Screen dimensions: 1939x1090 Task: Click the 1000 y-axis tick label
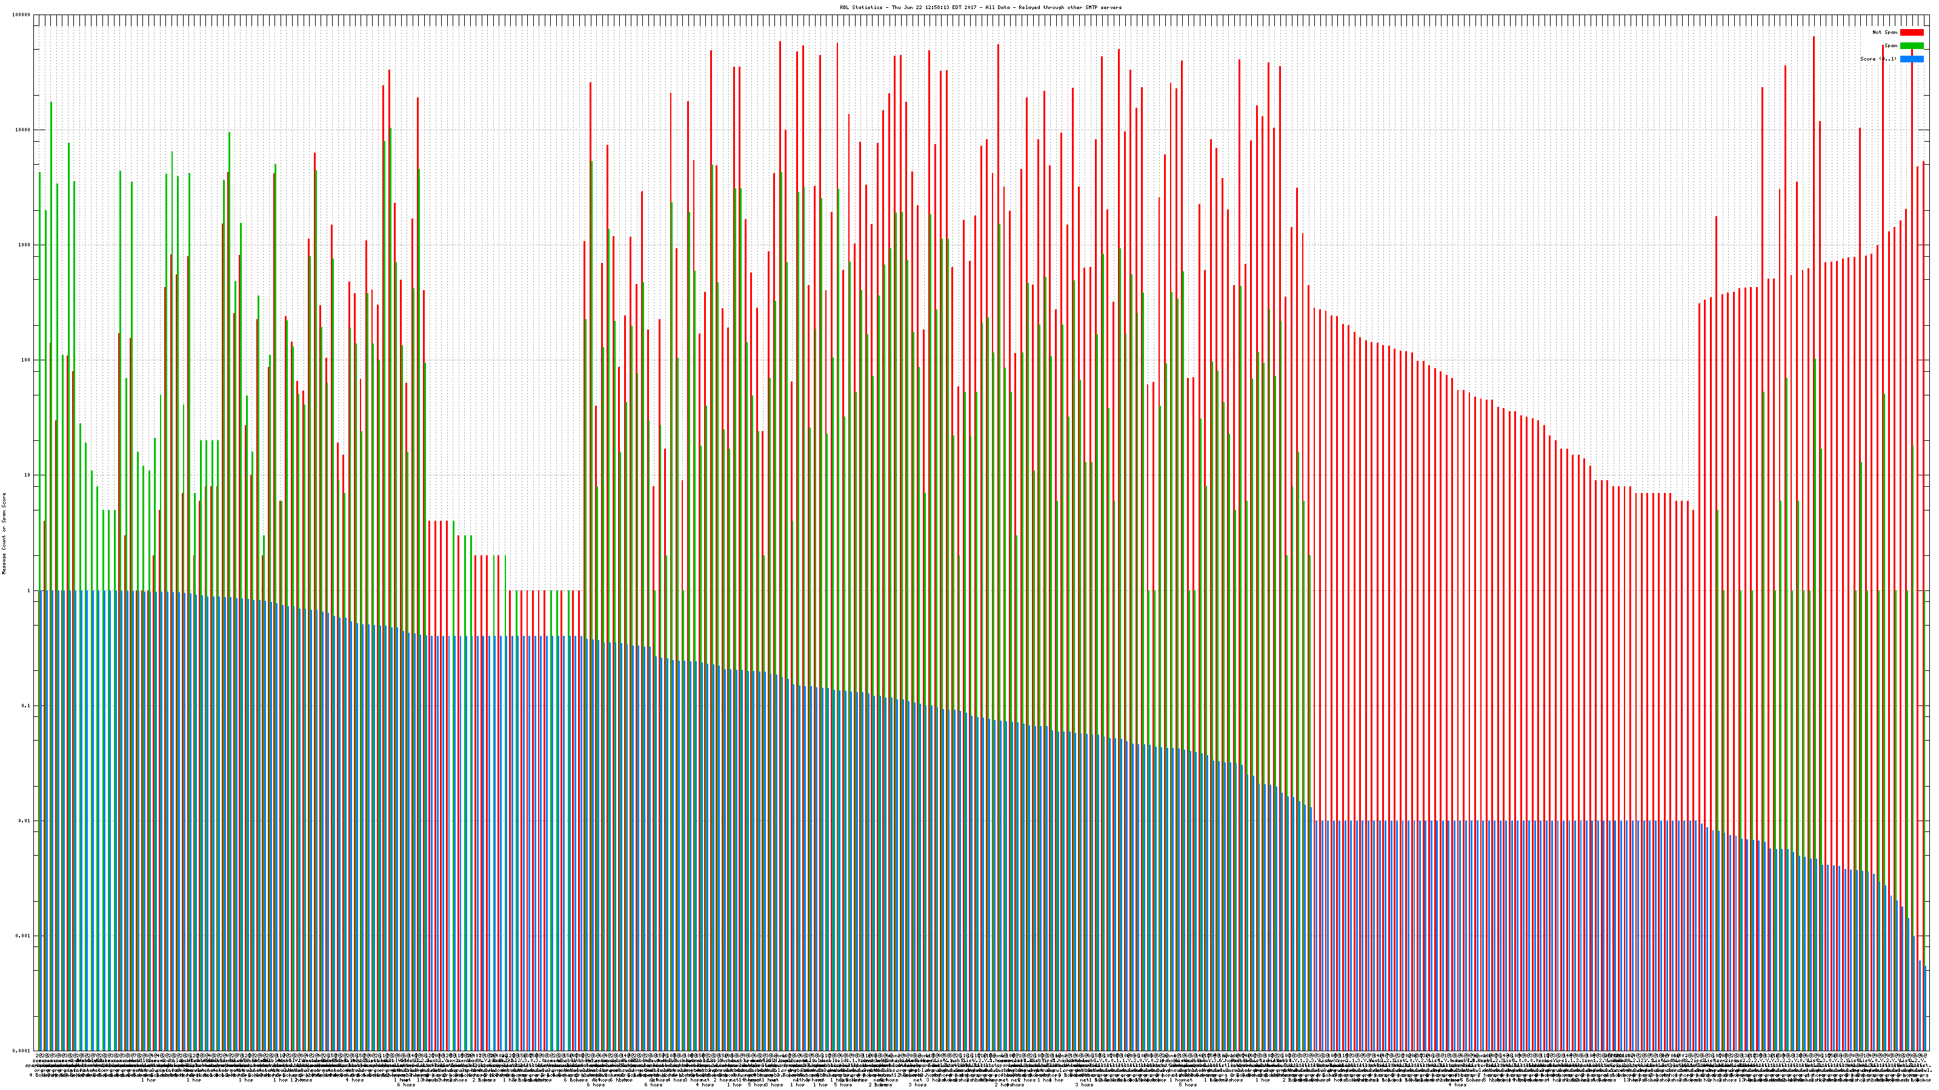pos(25,245)
